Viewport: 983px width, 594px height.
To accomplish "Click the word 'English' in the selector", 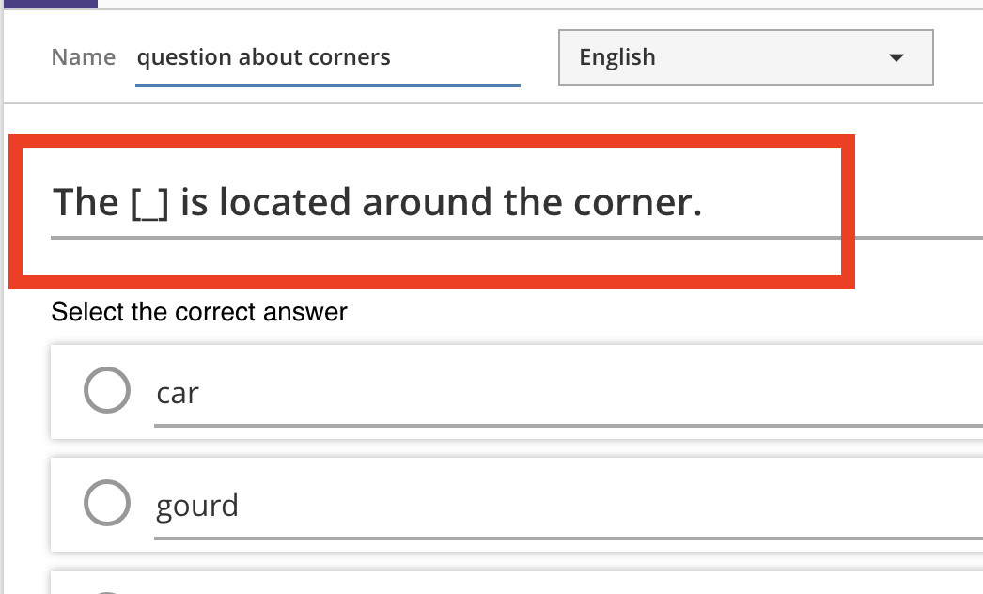I will tap(617, 58).
